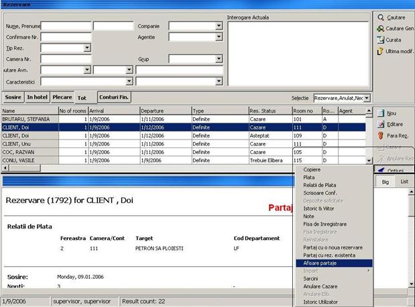
Task: Click the Big view button
Action: (x=386, y=182)
